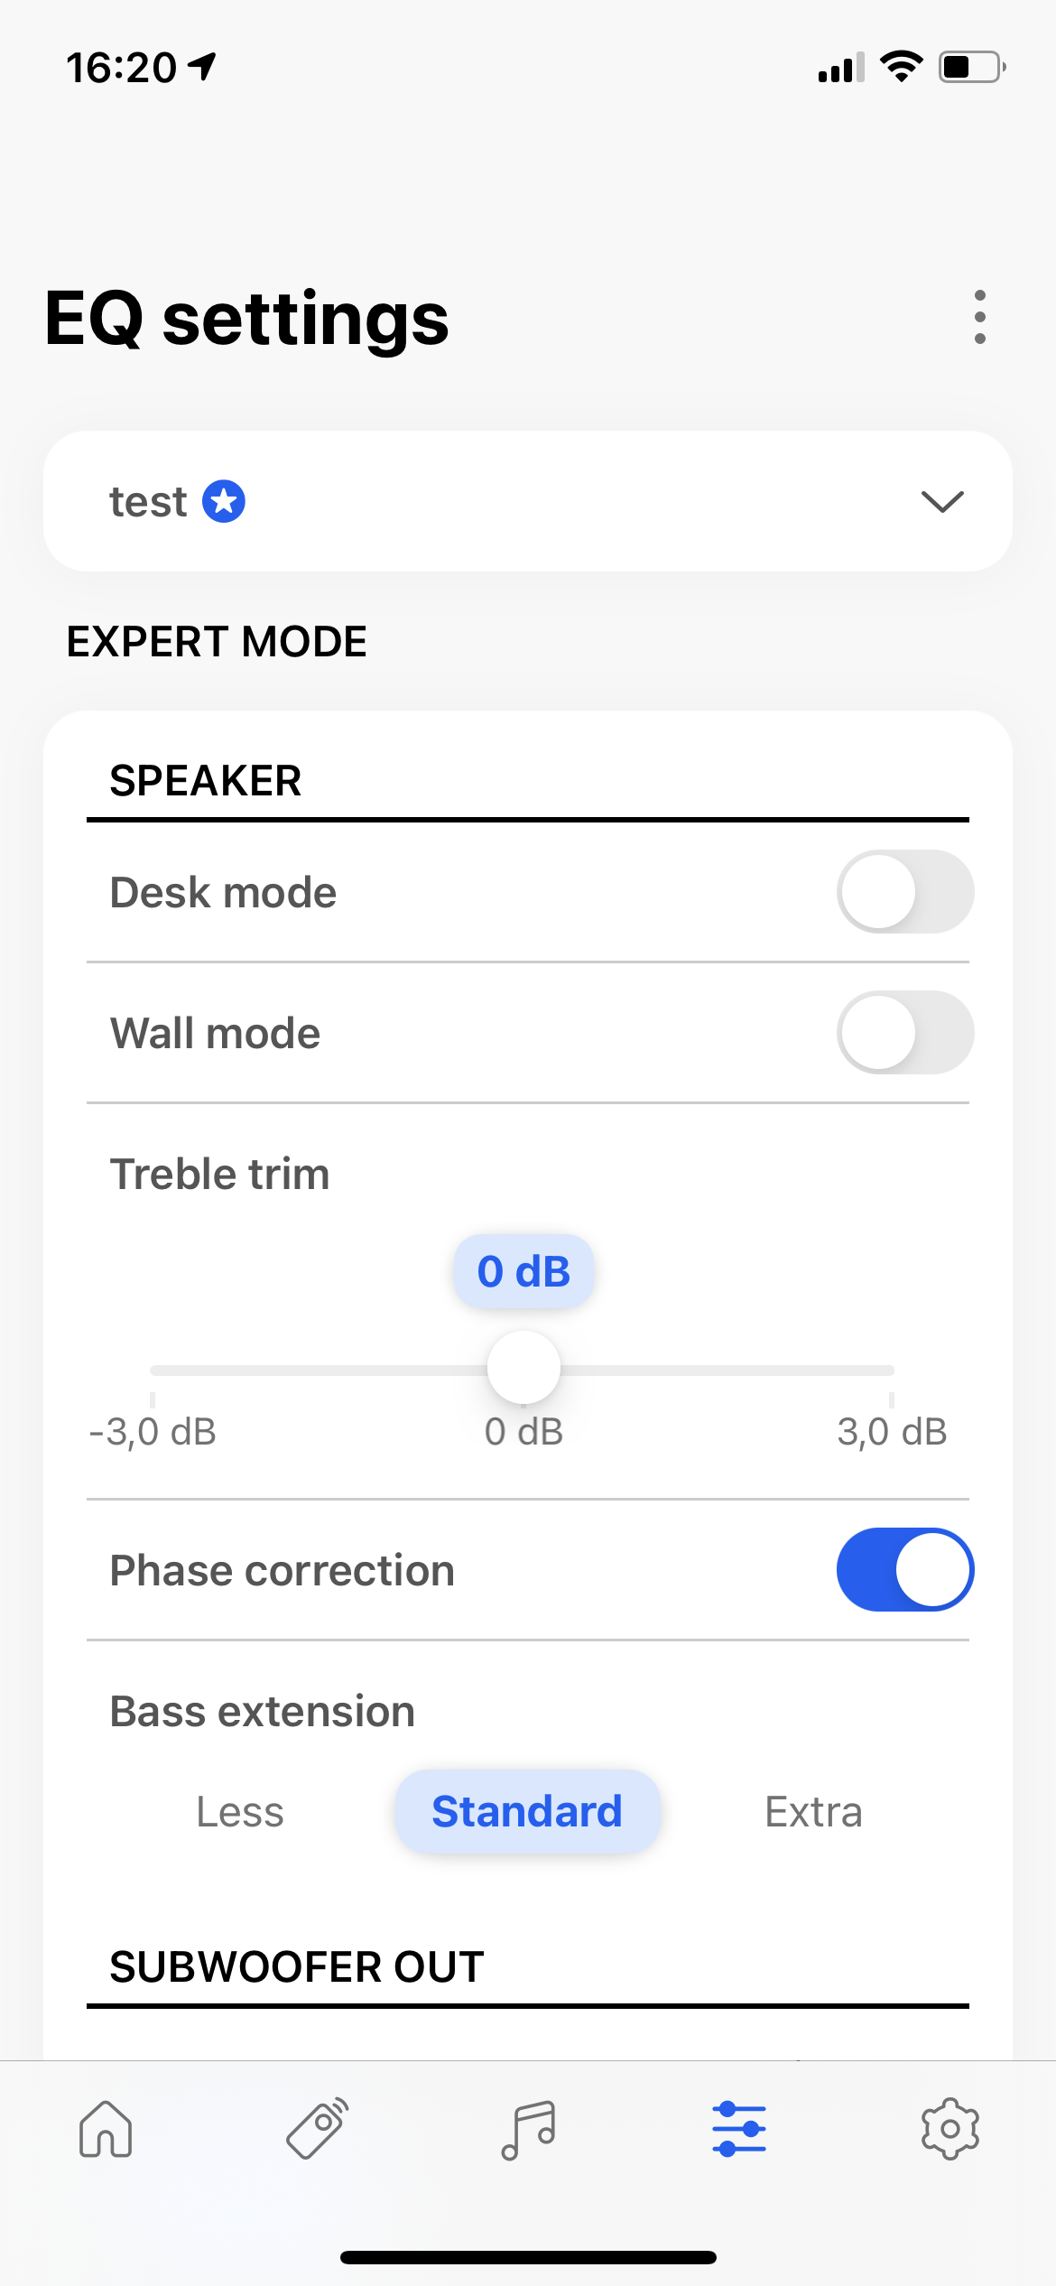Tap the blue star badge beside test
Image resolution: width=1056 pixels, height=2286 pixels.
[x=224, y=501]
